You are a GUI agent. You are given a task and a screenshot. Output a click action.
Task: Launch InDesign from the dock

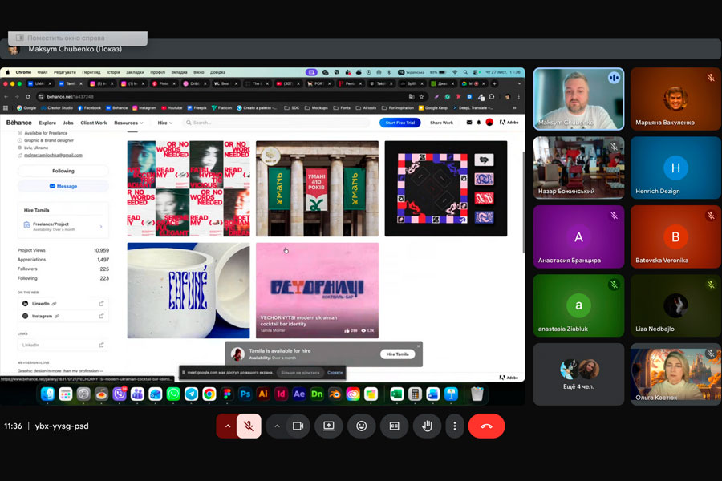pyautogui.click(x=281, y=394)
